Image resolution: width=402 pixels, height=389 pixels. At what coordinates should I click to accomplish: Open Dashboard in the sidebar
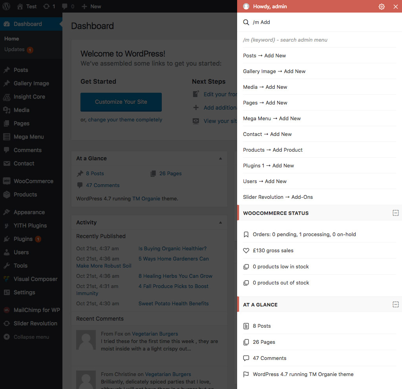pos(31,24)
